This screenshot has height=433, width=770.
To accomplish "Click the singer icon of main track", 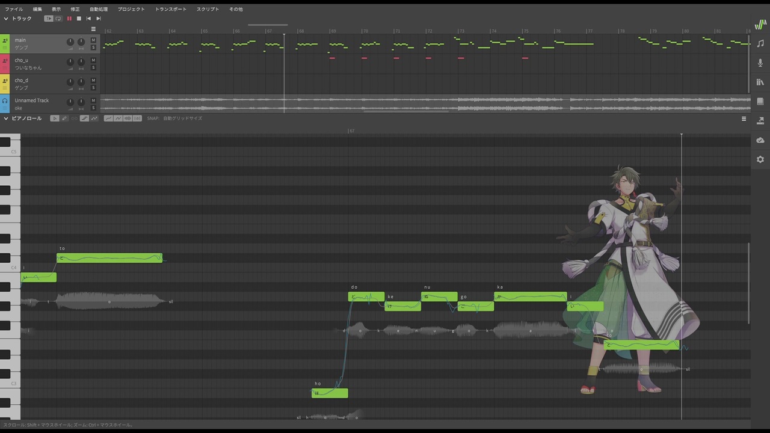I will coord(5,40).
